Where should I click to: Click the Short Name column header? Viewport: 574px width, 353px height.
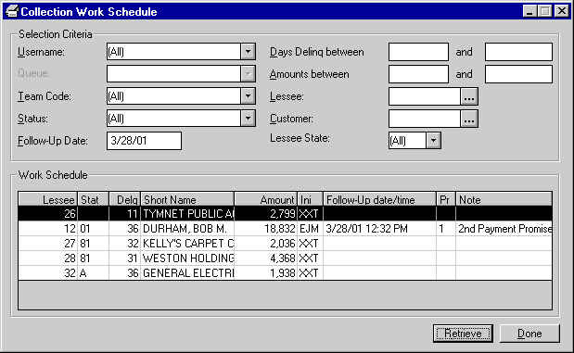pyautogui.click(x=187, y=199)
